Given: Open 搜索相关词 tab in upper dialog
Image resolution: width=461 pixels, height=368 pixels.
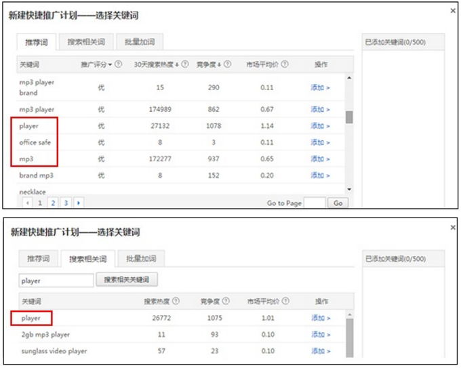Looking at the screenshot, I should coord(86,42).
